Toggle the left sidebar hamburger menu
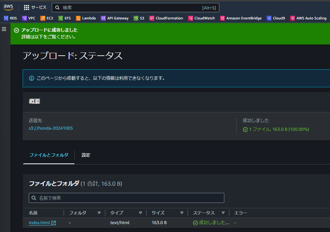330x232 pixels. click(4, 29)
